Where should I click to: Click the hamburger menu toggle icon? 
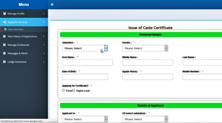tap(52, 5)
